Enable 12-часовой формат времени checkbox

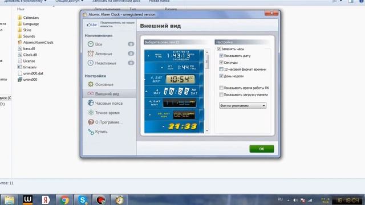click(x=221, y=69)
